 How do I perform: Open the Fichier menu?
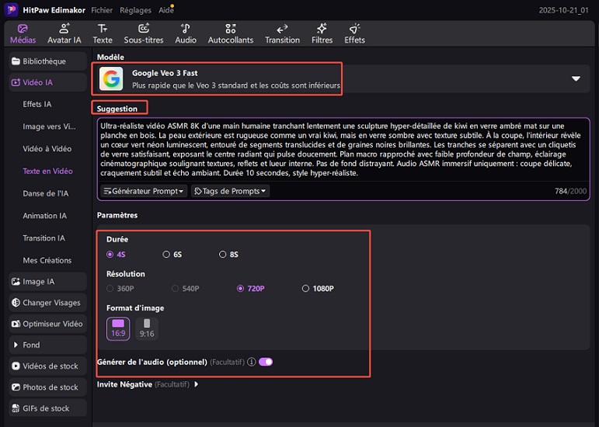coord(101,10)
